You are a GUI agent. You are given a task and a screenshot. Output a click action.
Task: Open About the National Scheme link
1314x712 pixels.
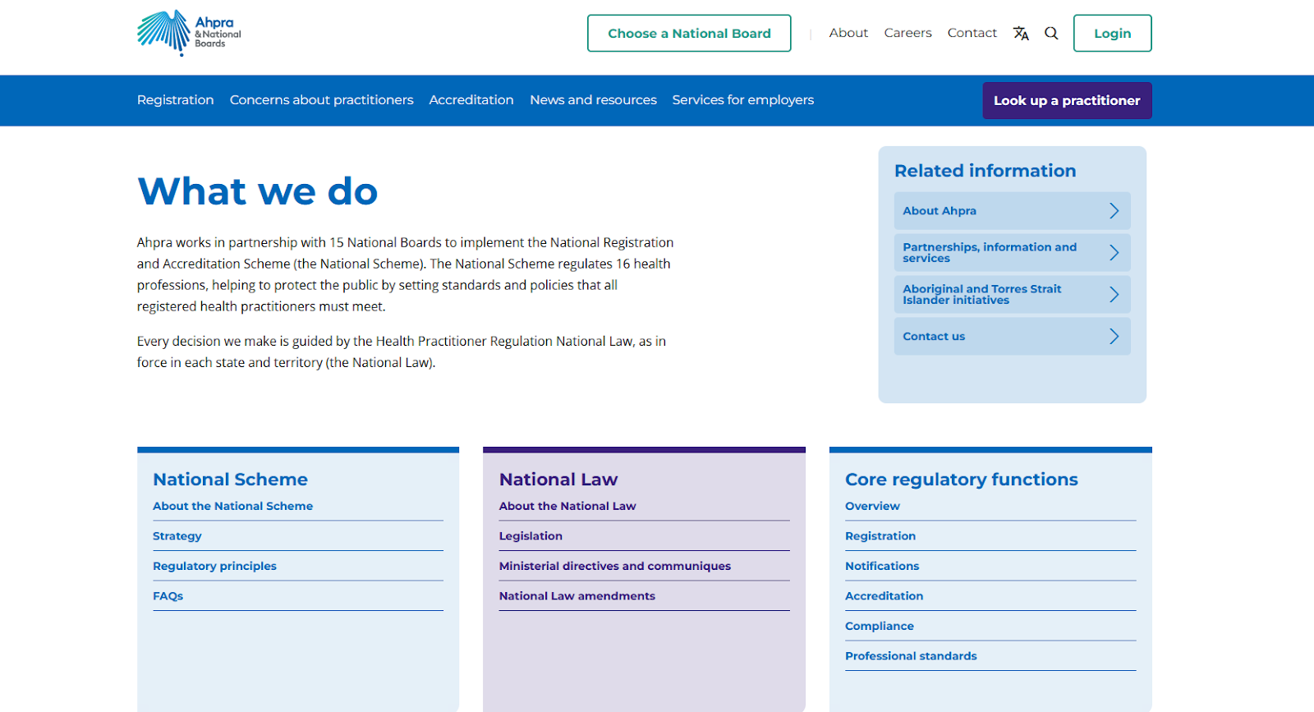click(x=232, y=507)
